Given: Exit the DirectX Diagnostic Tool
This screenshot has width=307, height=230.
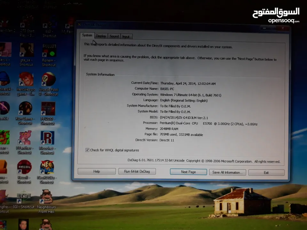Looking at the screenshot, I should pos(266,172).
